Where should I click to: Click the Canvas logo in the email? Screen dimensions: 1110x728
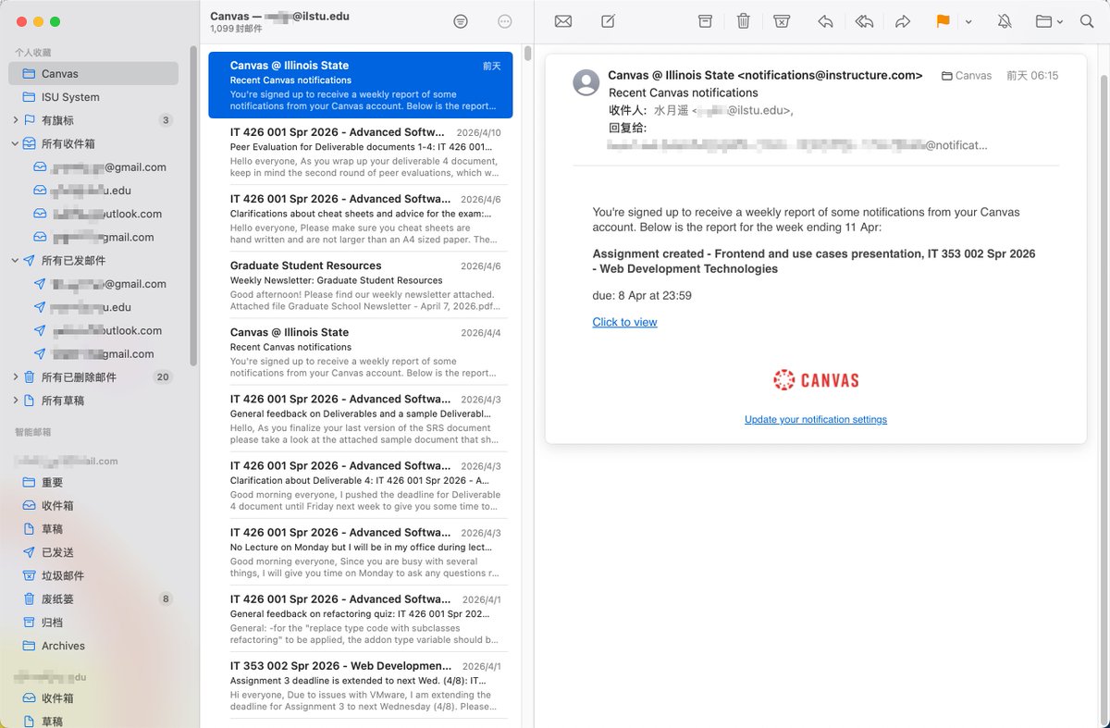coord(816,379)
